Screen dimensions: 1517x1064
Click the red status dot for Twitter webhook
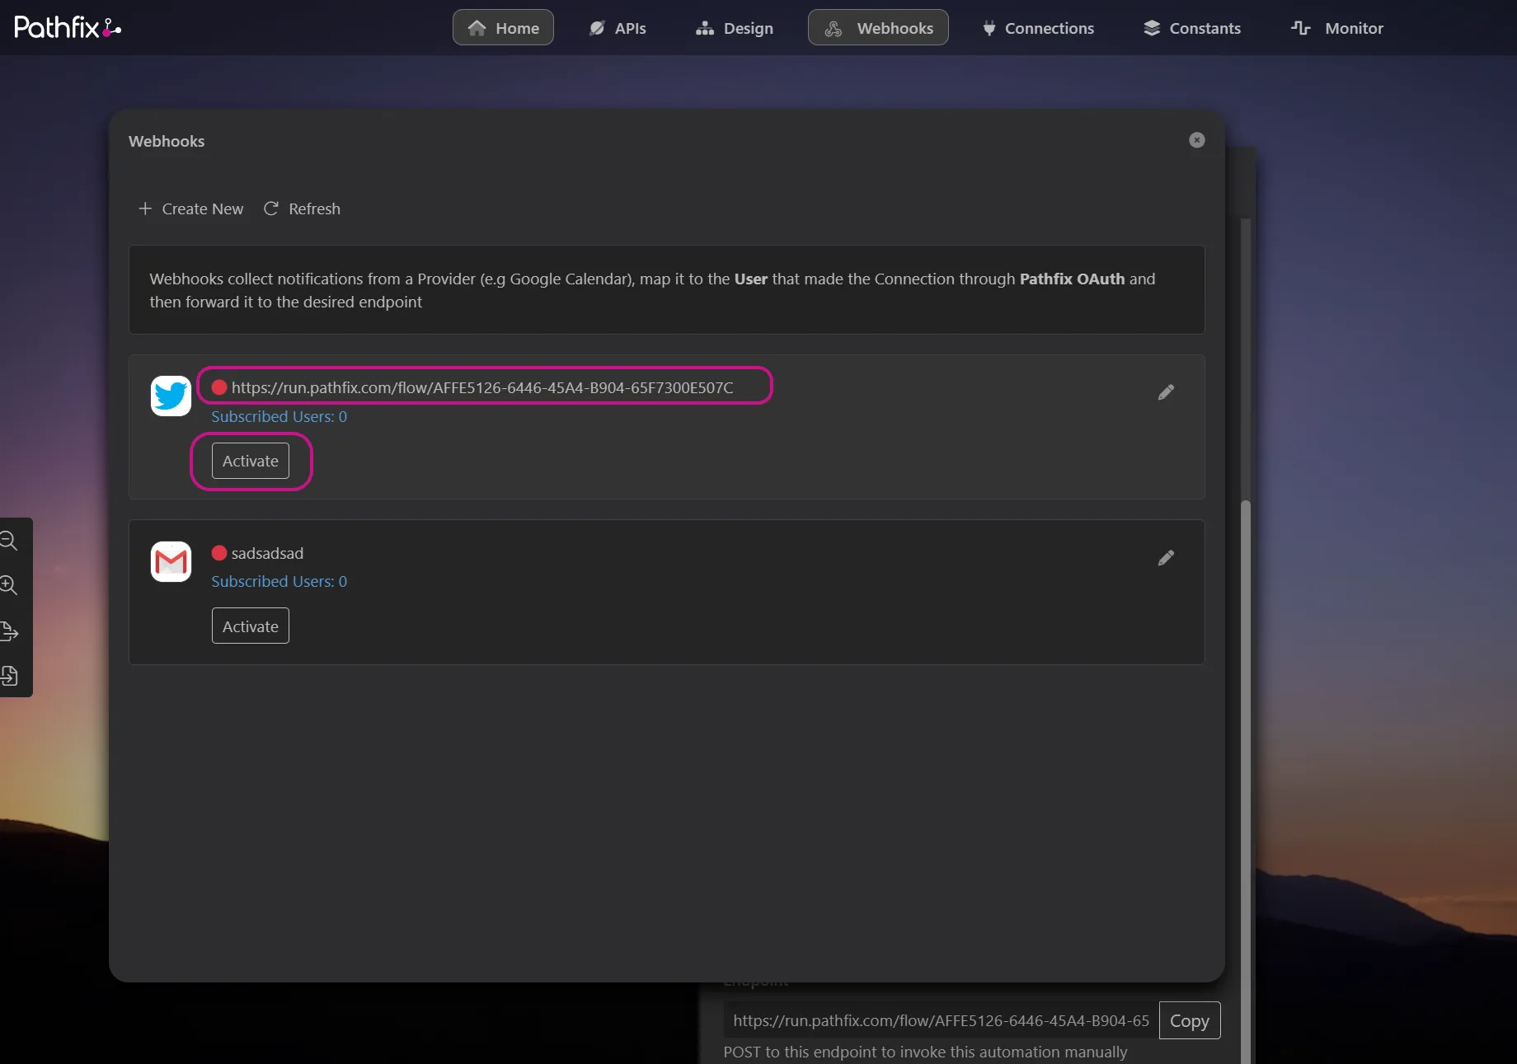point(219,387)
